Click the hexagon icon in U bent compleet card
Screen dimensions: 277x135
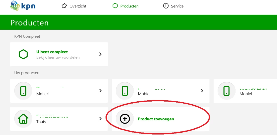point(23,54)
